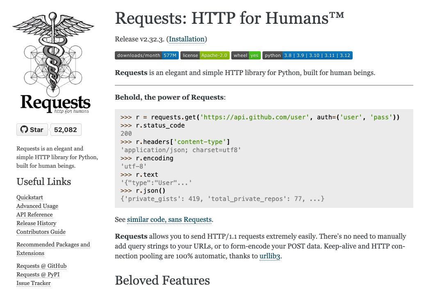433x292 pixels.
Task: Visit Requests @ PyPI link
Action: (x=39, y=275)
